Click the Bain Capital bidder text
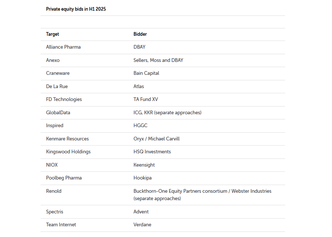The image size is (332, 237). coord(146,73)
